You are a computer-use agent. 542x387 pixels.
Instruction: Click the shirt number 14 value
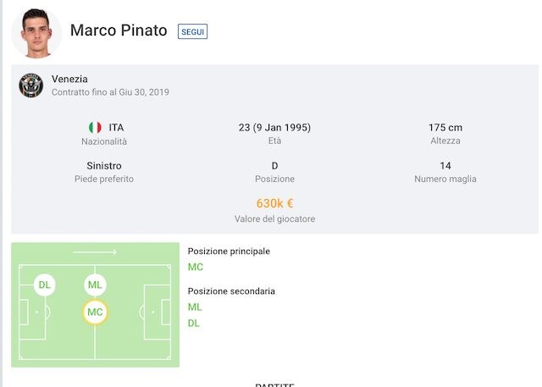[x=445, y=165]
